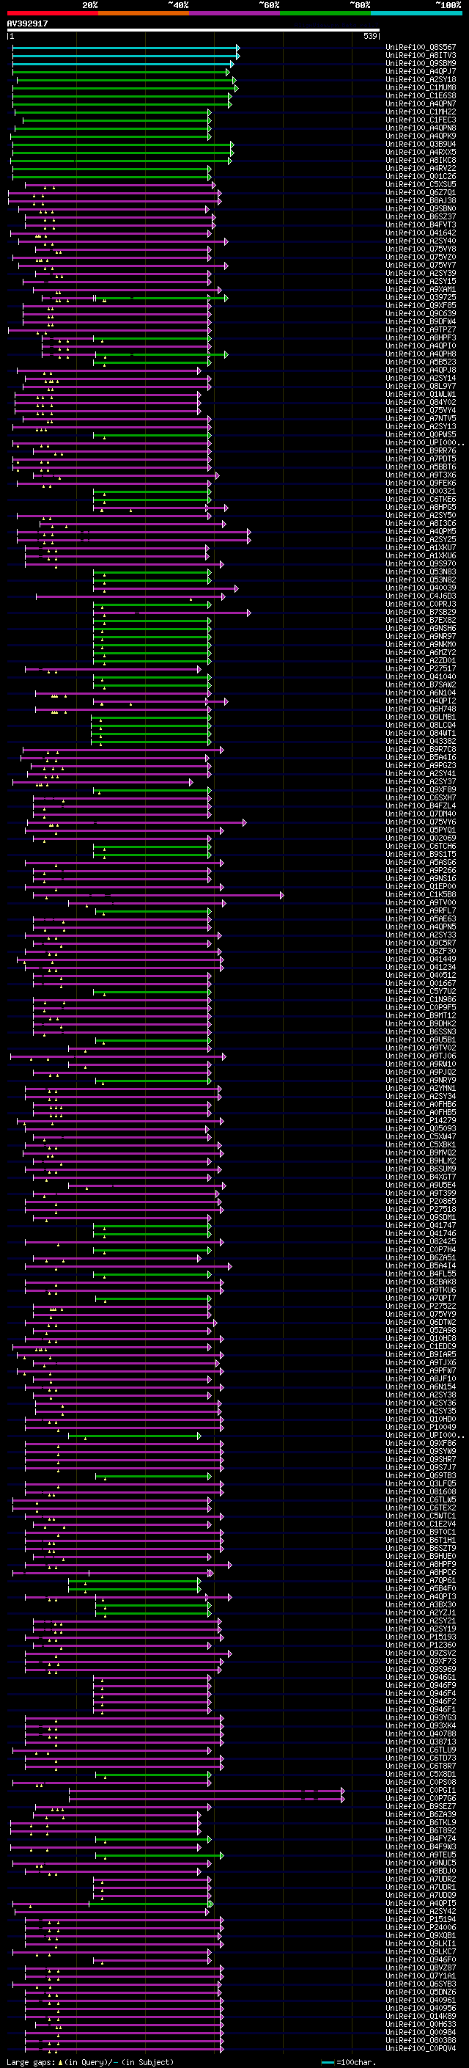Open hit UniRef100_Q75VZ0
Image resolution: width=469 pixels, height=2068 pixels.
point(421,257)
